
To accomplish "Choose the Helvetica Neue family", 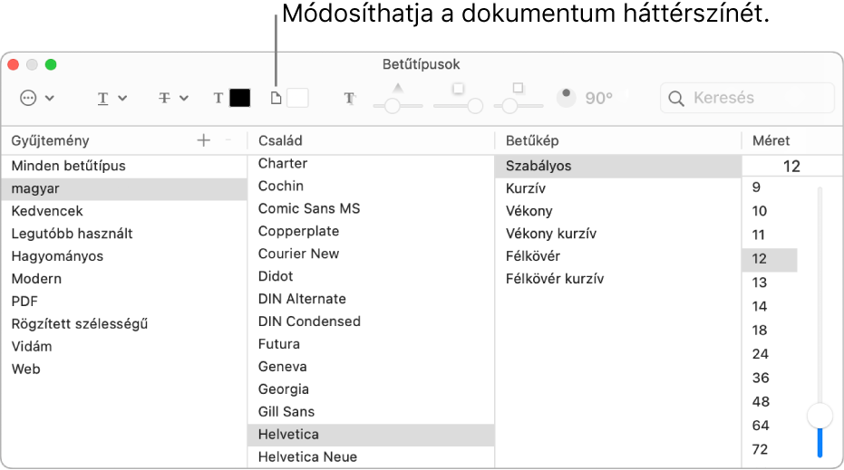I will tap(371, 457).
